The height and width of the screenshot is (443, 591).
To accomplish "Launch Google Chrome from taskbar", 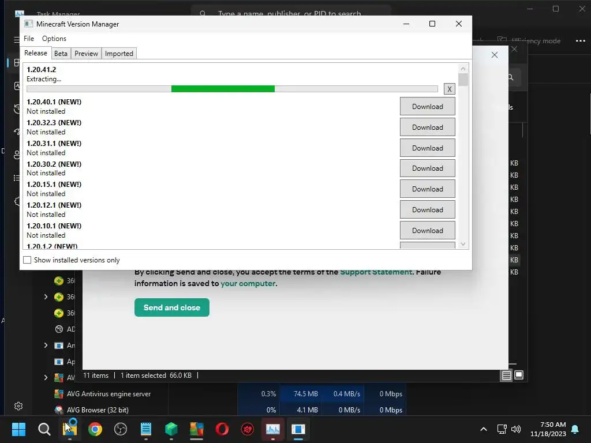I will [95, 429].
